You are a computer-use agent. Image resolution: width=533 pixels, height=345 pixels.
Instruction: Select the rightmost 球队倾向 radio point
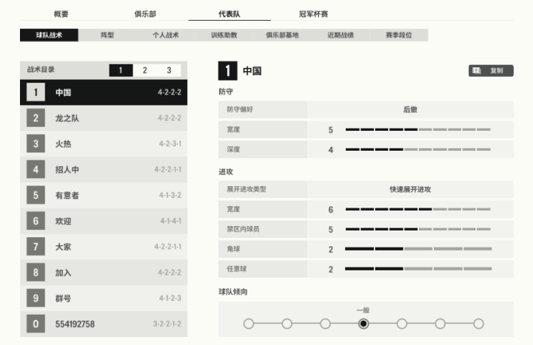coord(478,324)
